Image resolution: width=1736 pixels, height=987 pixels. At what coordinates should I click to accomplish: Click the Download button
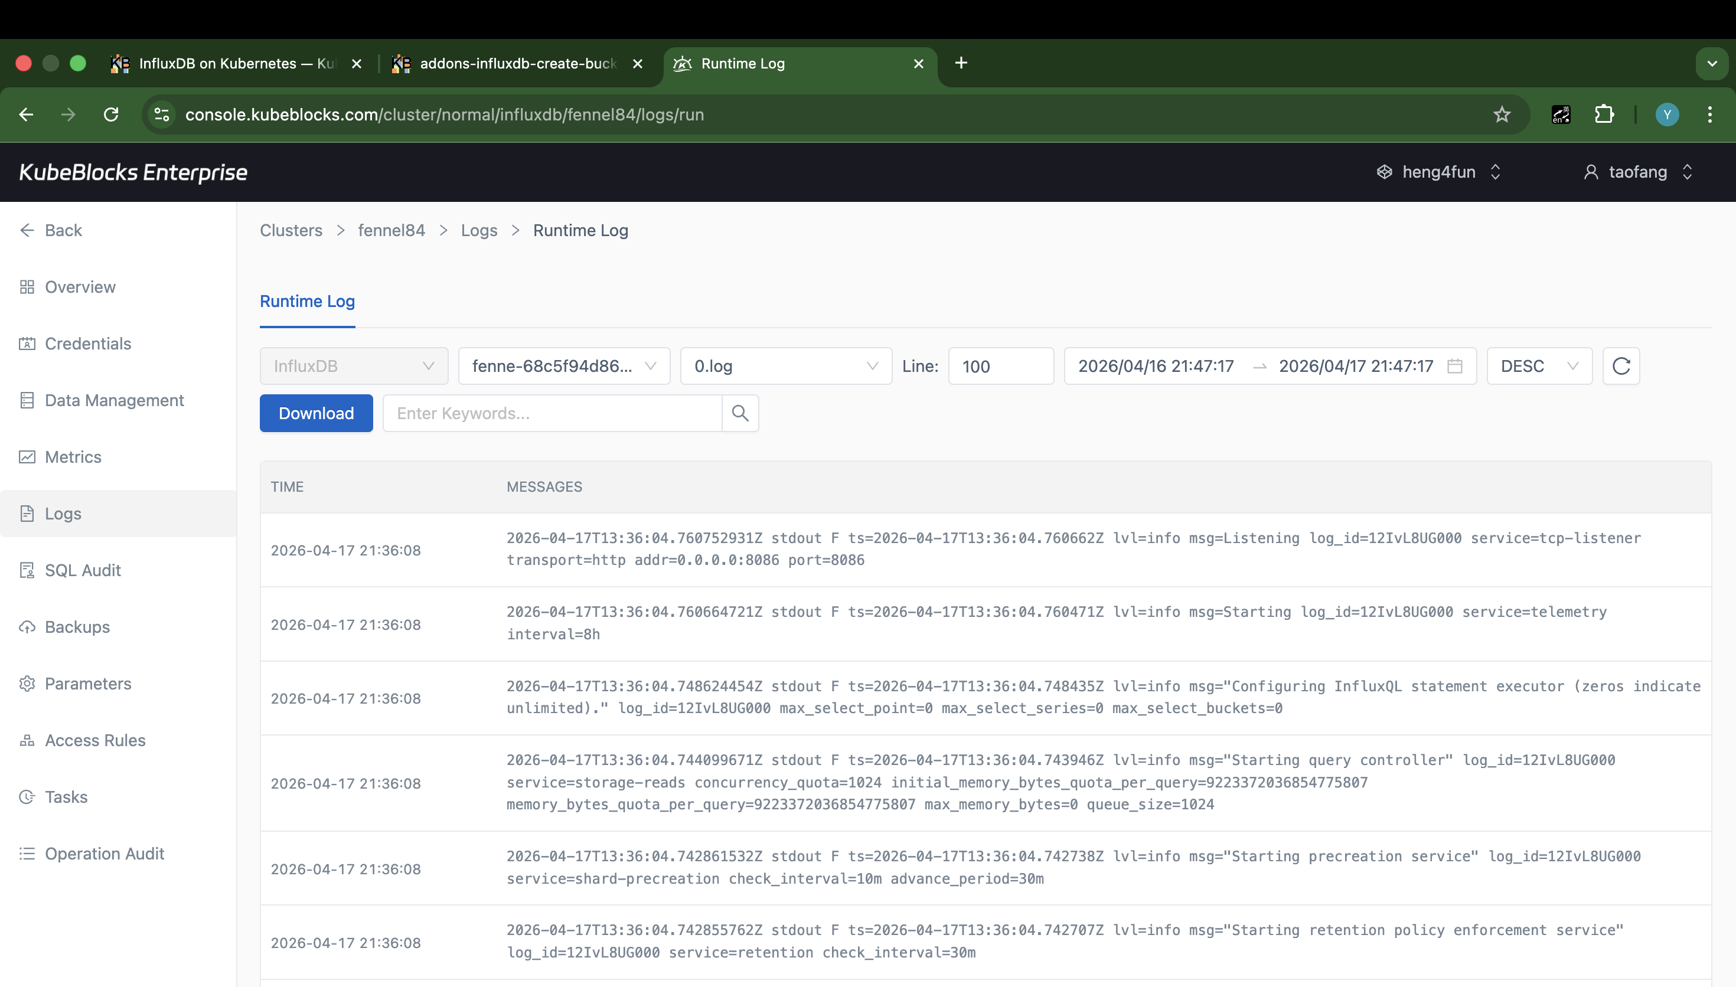[x=316, y=413]
